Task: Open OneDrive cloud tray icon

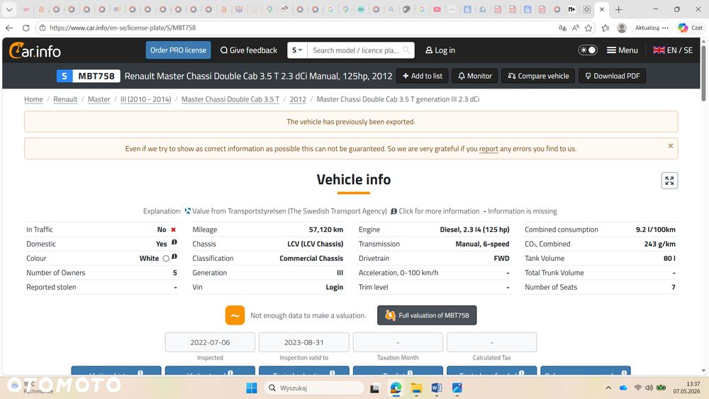Action: [x=623, y=388]
